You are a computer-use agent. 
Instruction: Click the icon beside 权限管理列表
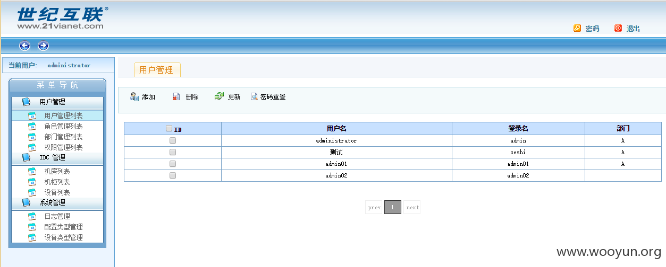click(32, 147)
